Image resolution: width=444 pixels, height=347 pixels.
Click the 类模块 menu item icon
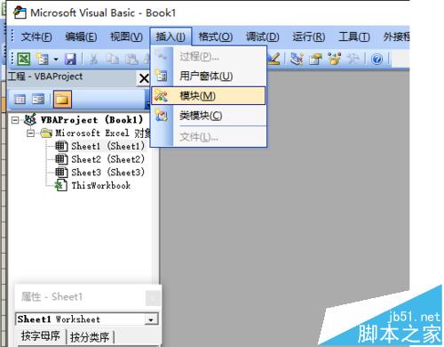(x=162, y=116)
